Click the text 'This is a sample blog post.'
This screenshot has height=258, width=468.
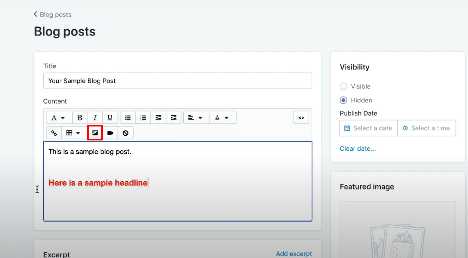[x=90, y=152]
